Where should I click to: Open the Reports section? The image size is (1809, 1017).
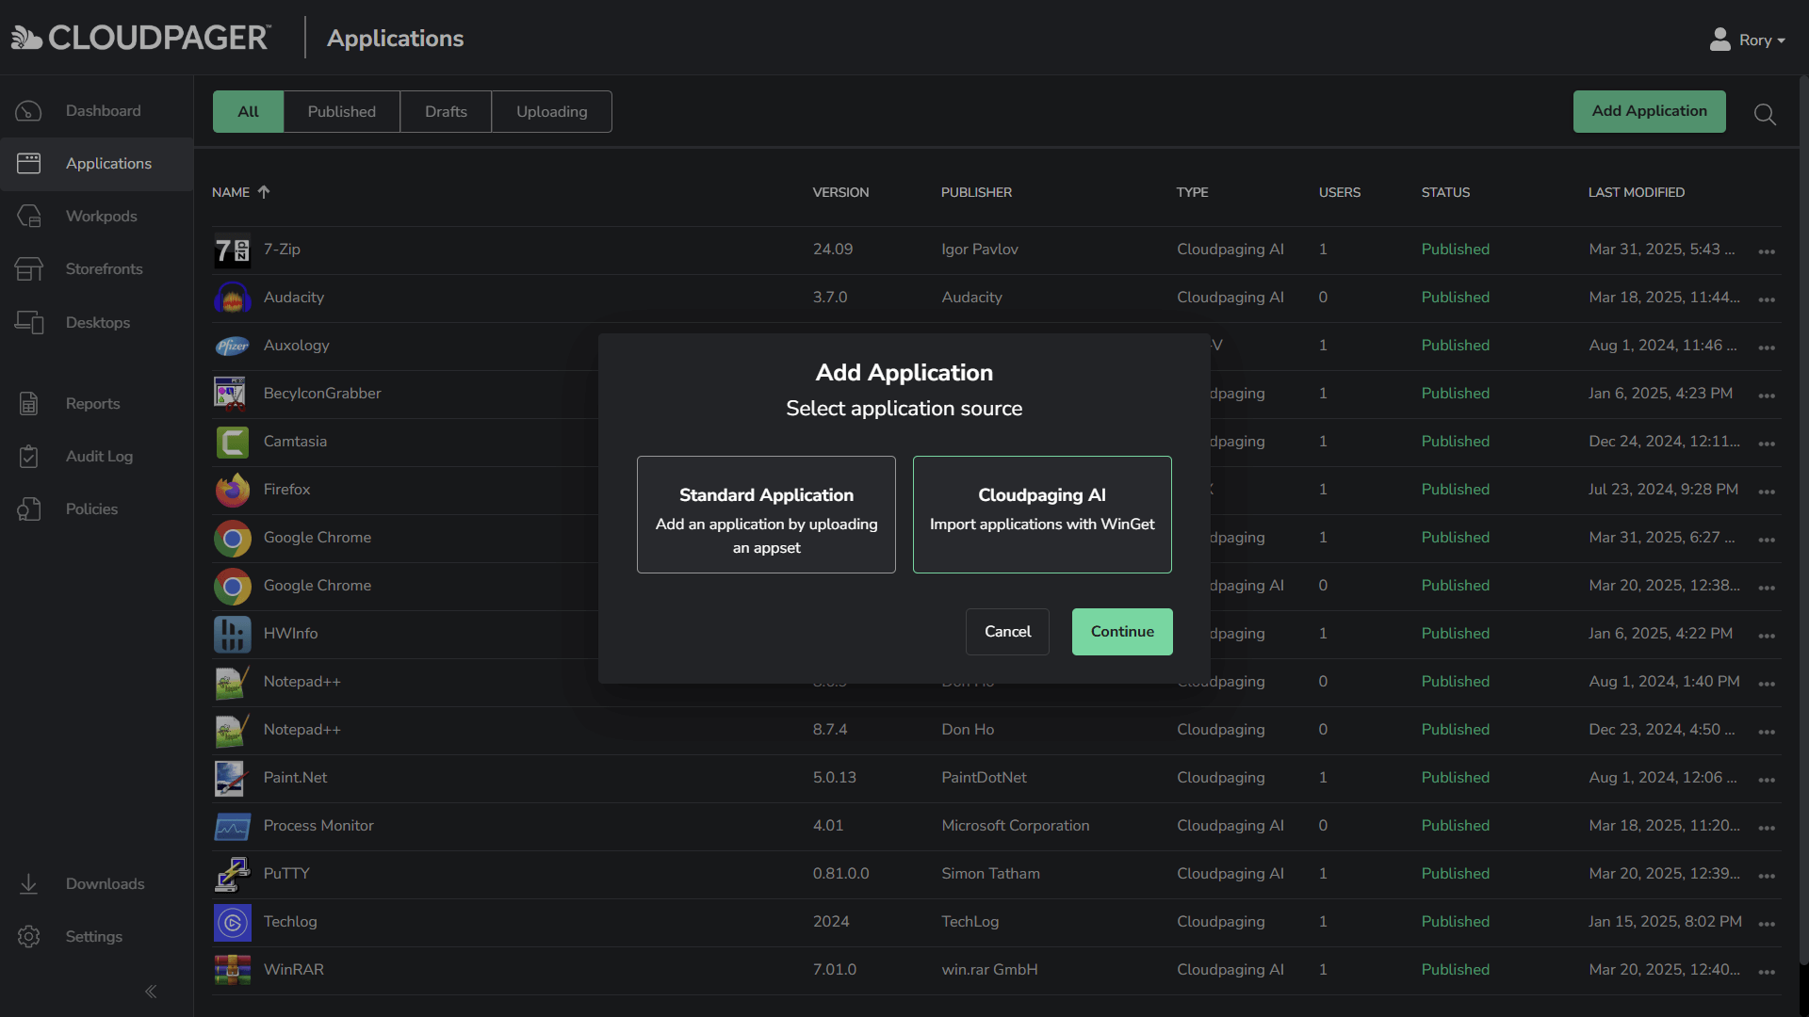(92, 403)
